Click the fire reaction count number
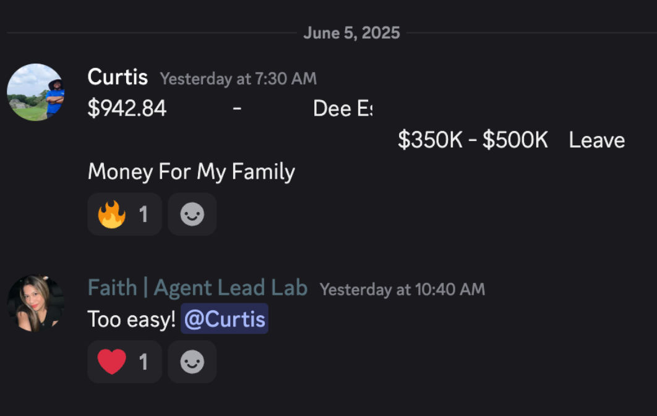 [x=144, y=214]
